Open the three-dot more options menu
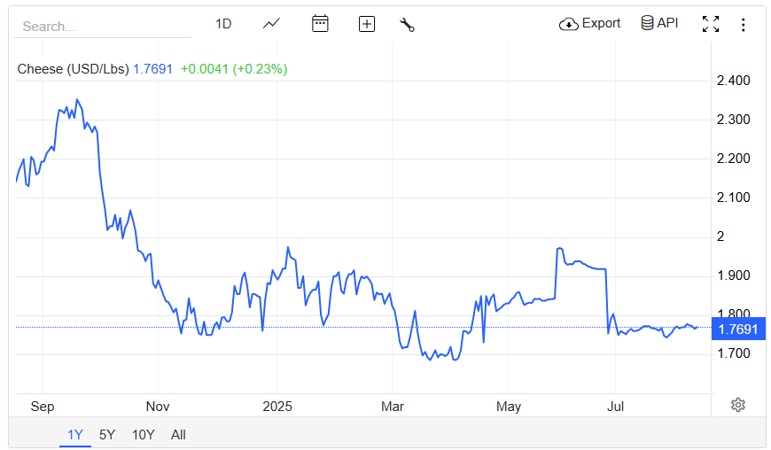Image resolution: width=771 pixels, height=450 pixels. 743,25
